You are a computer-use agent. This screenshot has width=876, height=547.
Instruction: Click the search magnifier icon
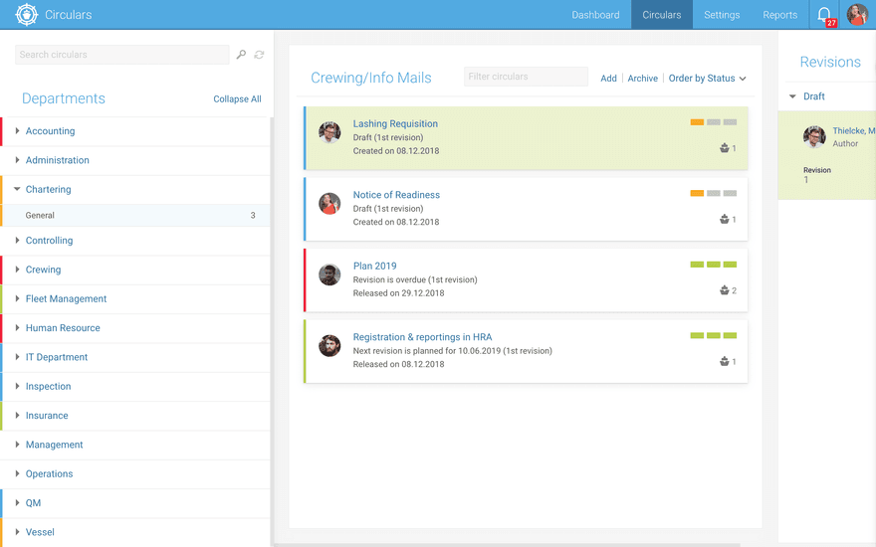point(241,55)
